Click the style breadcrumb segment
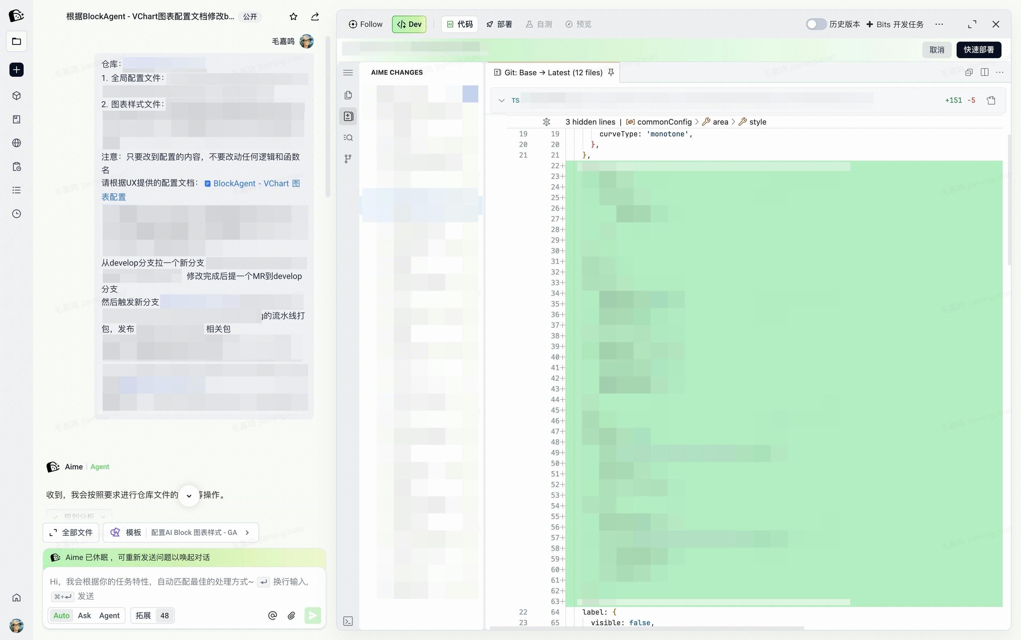 point(752,122)
